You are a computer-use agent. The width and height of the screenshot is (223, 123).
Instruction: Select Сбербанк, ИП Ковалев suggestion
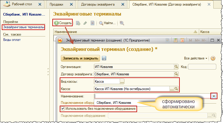tap(114, 103)
